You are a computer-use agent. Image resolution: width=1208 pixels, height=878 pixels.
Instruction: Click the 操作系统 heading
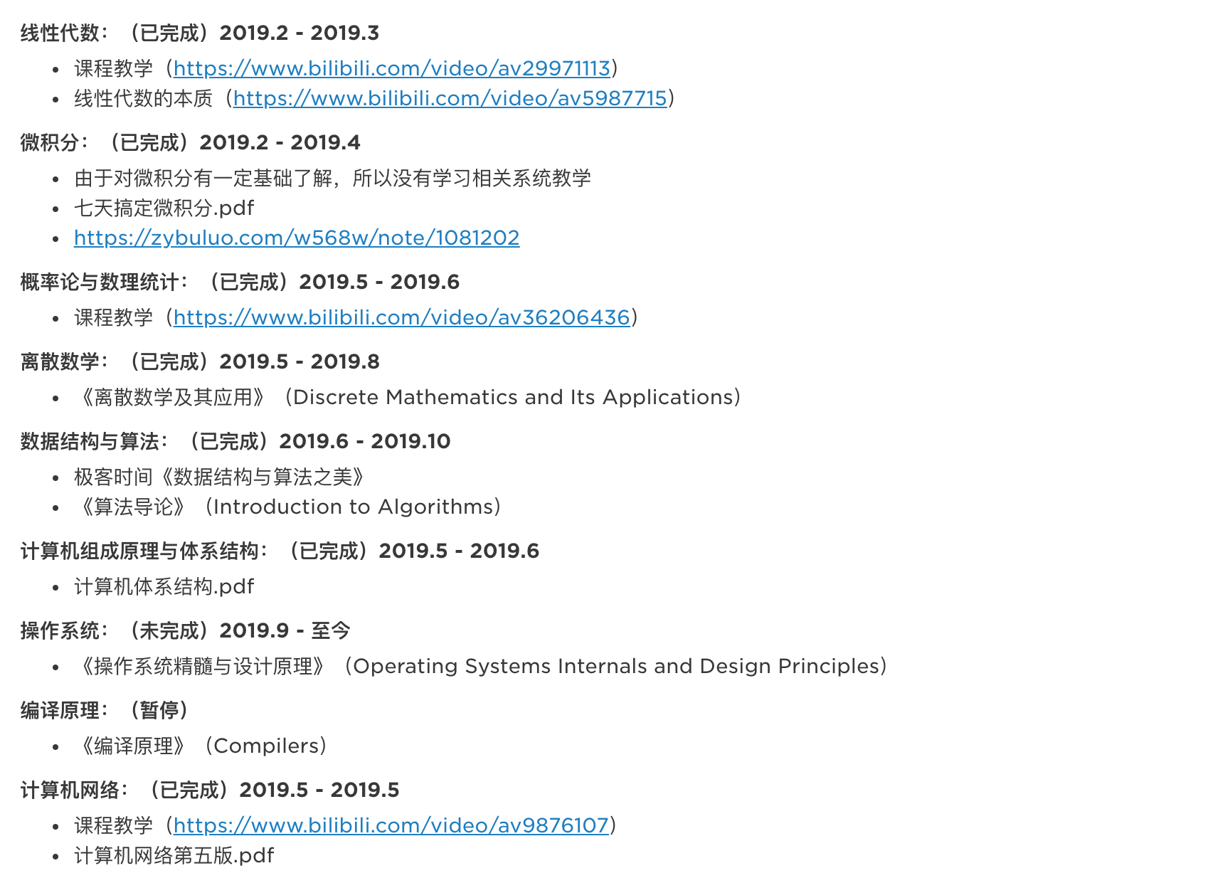point(186,630)
